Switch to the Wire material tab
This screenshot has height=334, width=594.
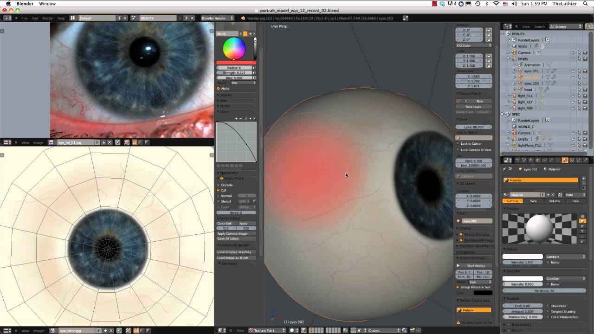(x=534, y=201)
